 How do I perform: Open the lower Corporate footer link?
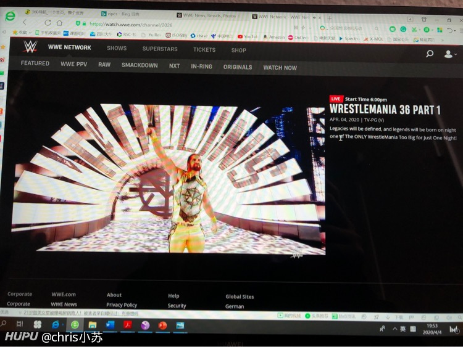19,304
